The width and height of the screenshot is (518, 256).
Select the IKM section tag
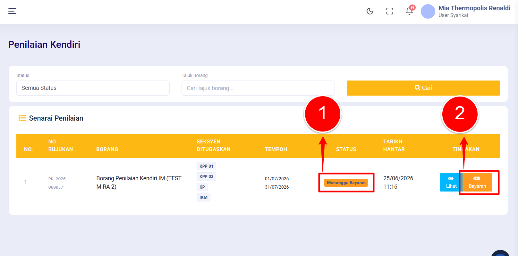203,197
